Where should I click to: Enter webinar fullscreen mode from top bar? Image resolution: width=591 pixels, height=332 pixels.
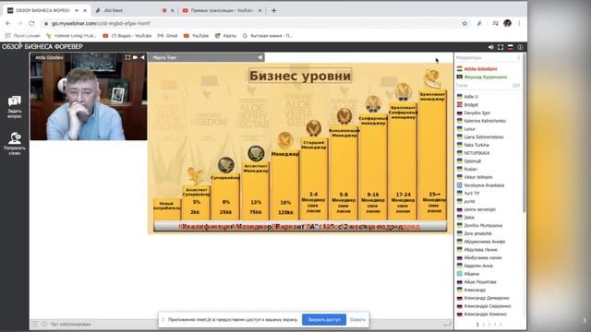coord(501,47)
